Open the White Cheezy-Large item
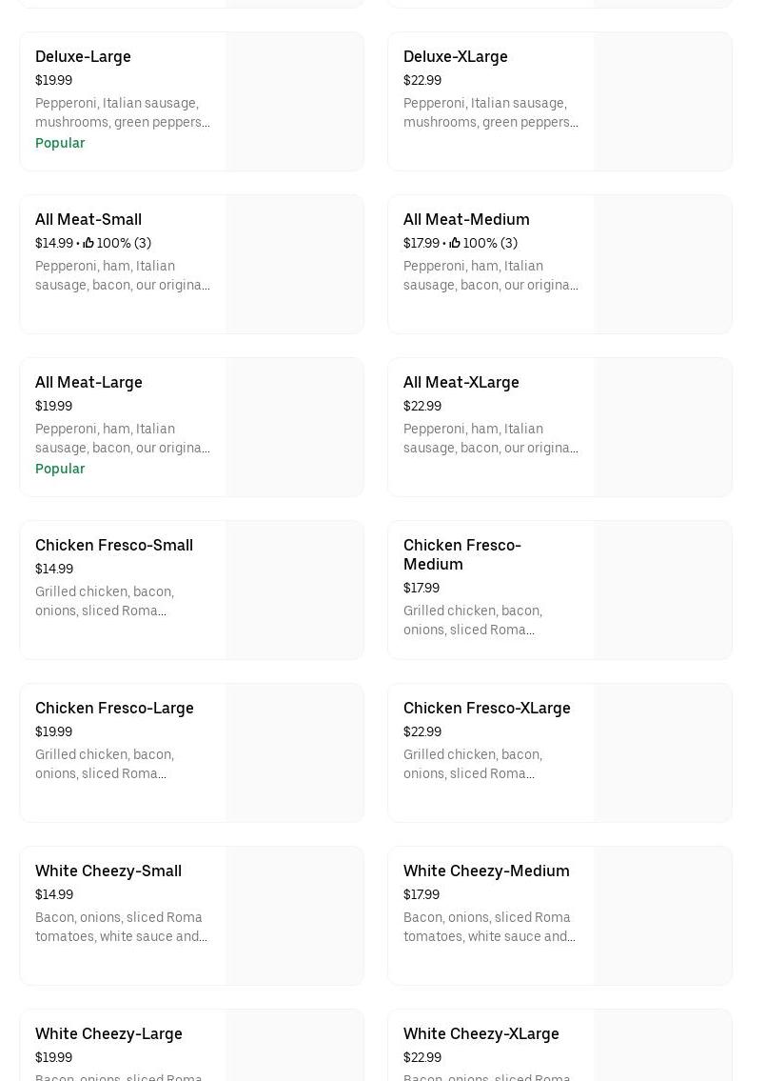The height and width of the screenshot is (1081, 765). [108, 1034]
